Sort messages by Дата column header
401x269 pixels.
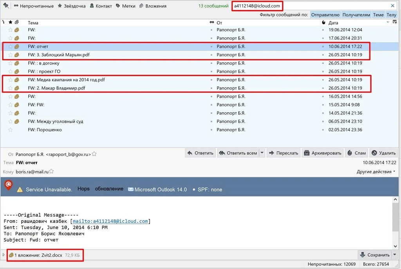pyautogui.click(x=333, y=23)
